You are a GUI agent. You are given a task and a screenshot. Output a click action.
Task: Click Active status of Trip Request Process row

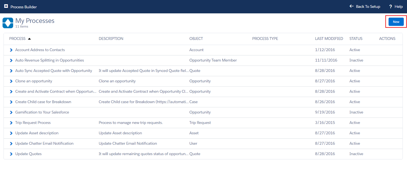tap(355, 123)
